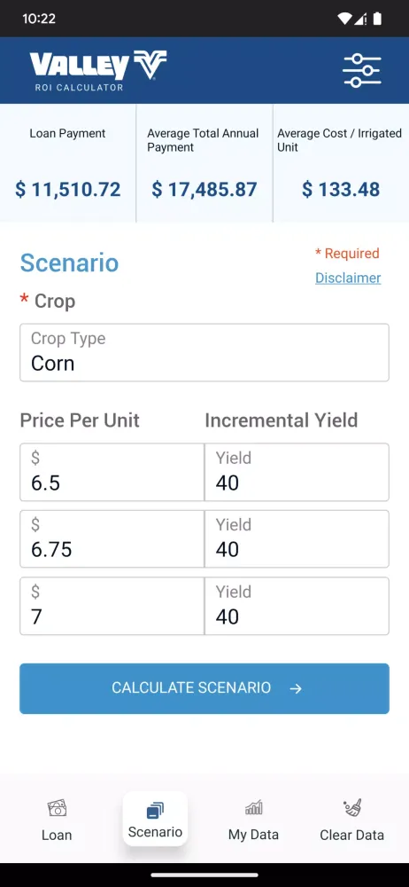Tap the Average Cost / Irrigated Unit value

pos(341,189)
